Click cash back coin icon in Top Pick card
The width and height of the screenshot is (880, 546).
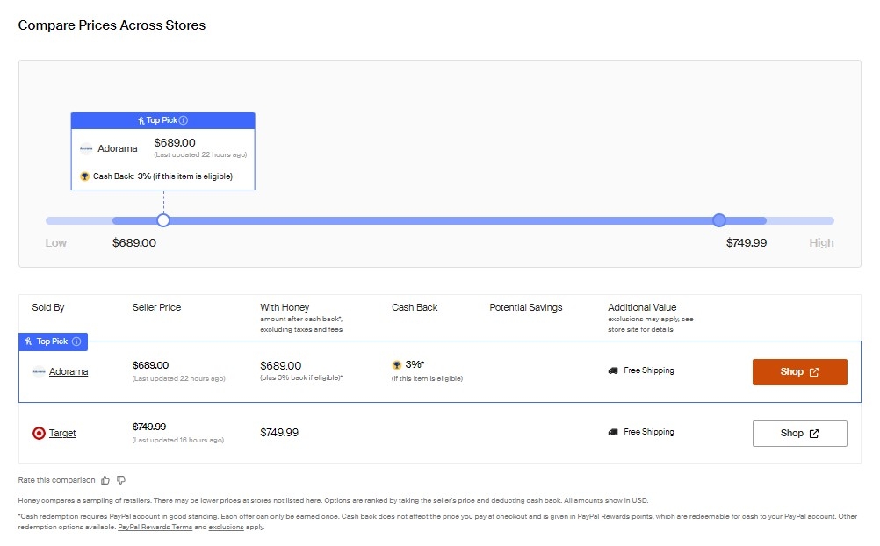[x=84, y=176]
